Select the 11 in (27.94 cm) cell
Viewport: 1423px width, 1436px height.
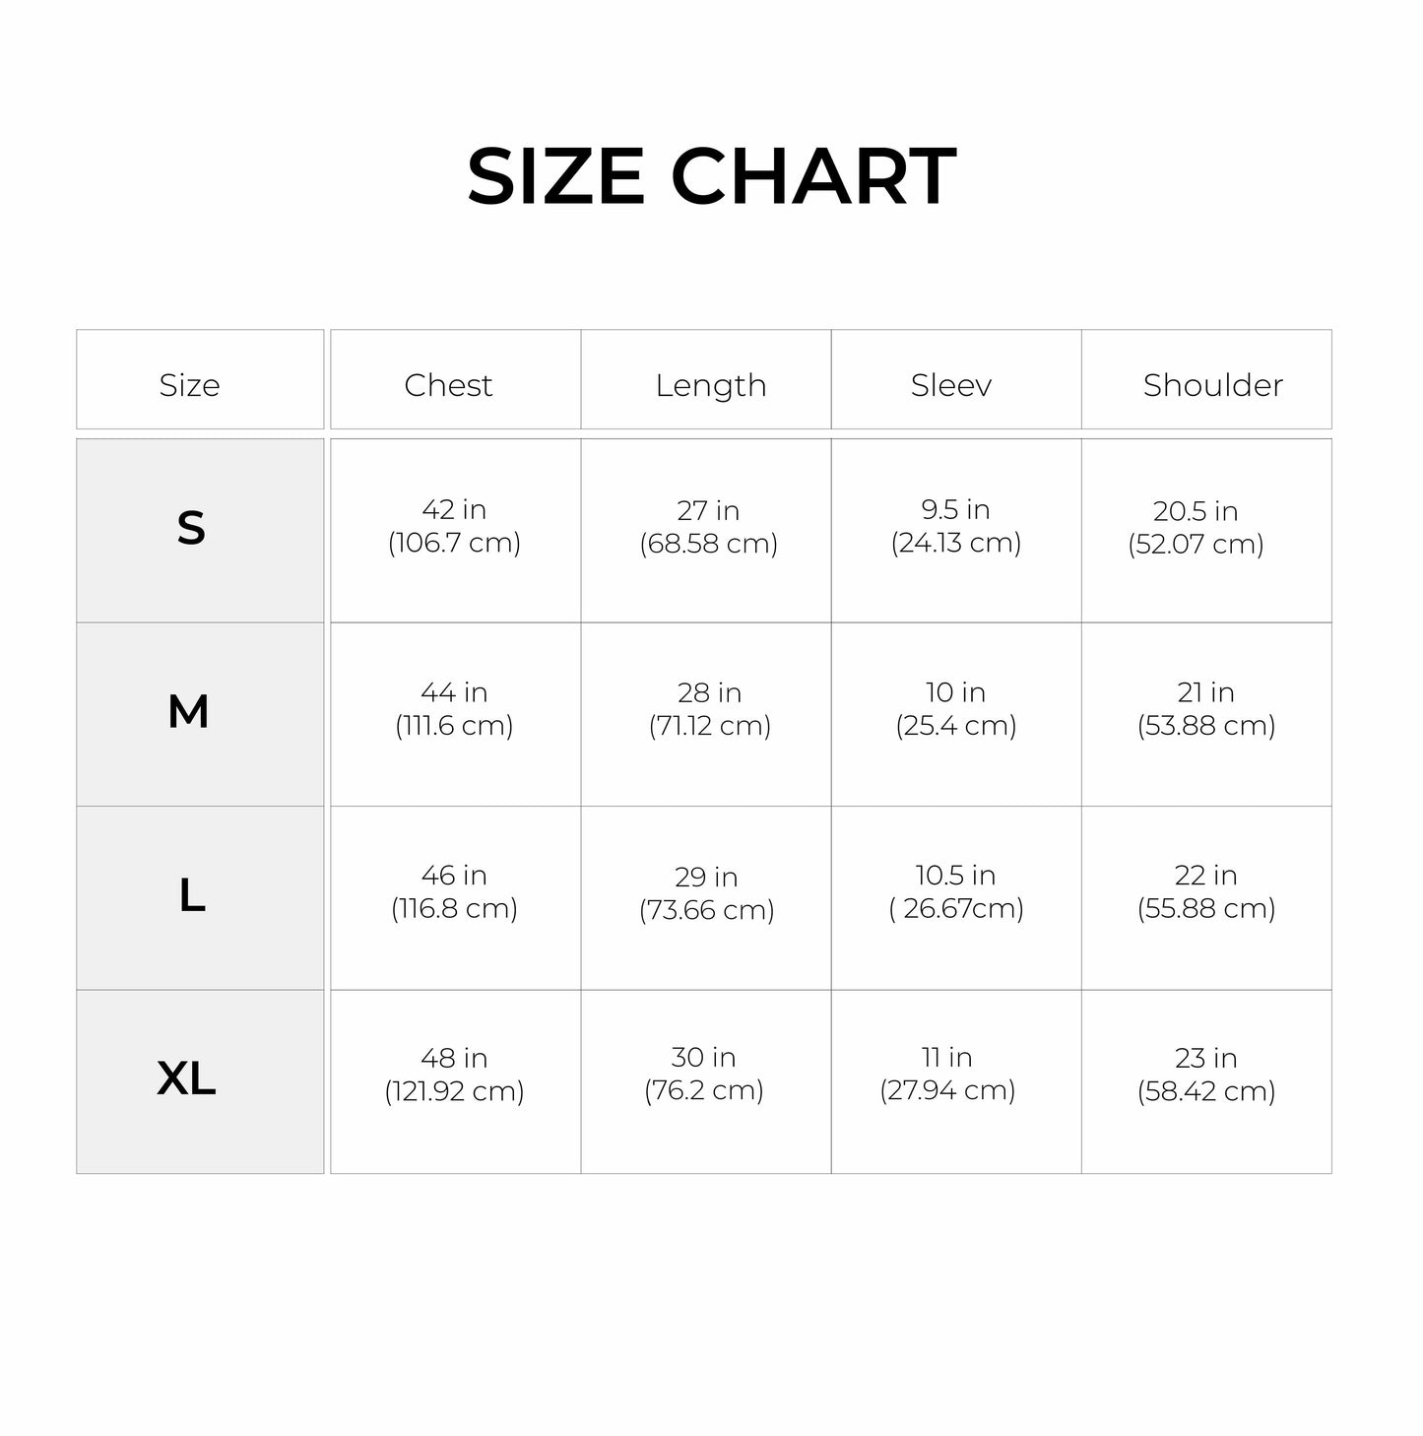(x=947, y=1074)
